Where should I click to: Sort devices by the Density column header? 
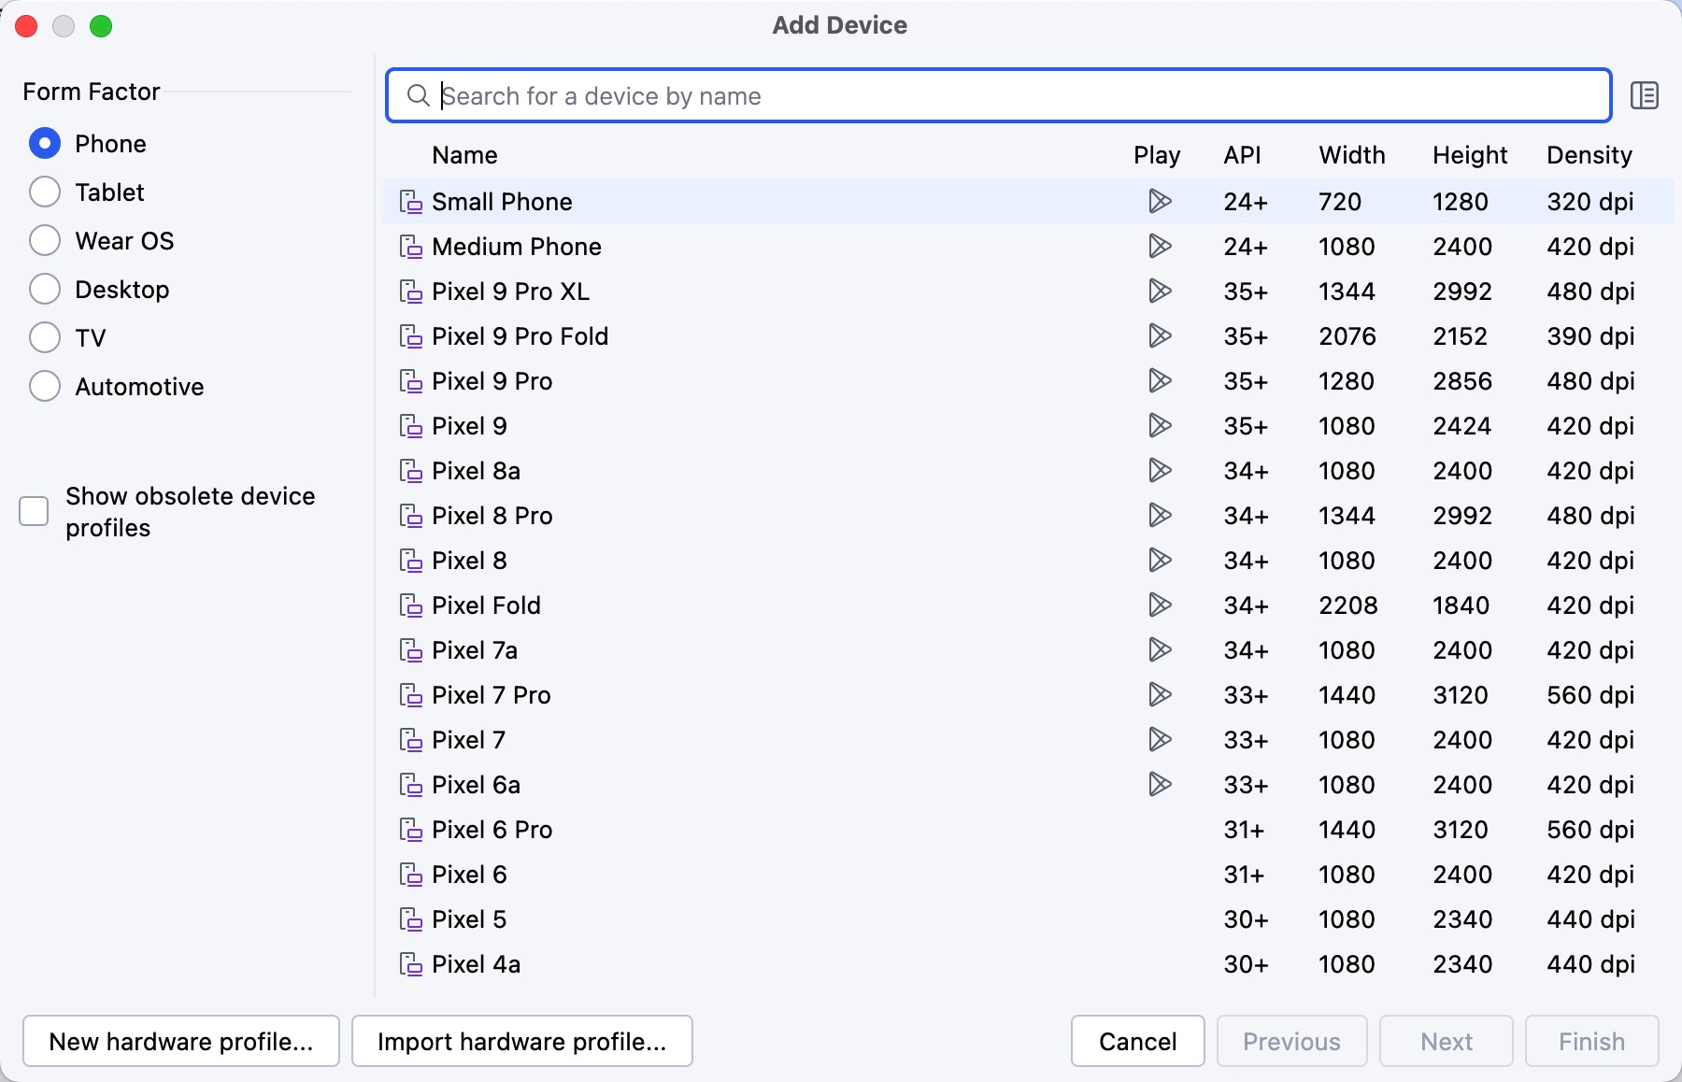pyautogui.click(x=1589, y=155)
